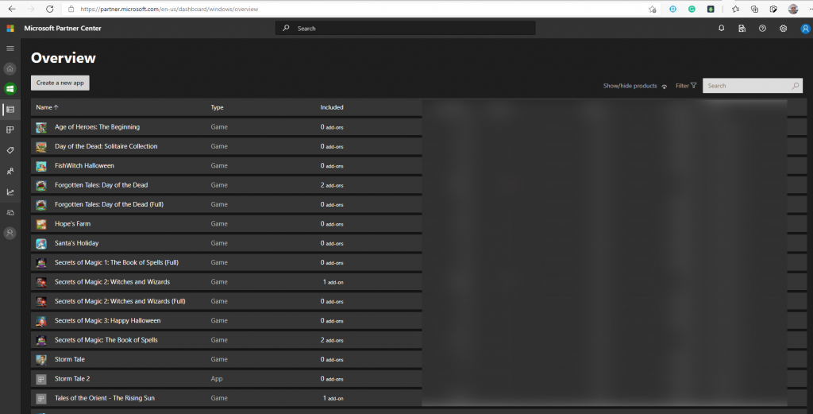Screen dimensions: 813x414
Task: Open the Partner Center settings gear
Action: [x=783, y=28]
